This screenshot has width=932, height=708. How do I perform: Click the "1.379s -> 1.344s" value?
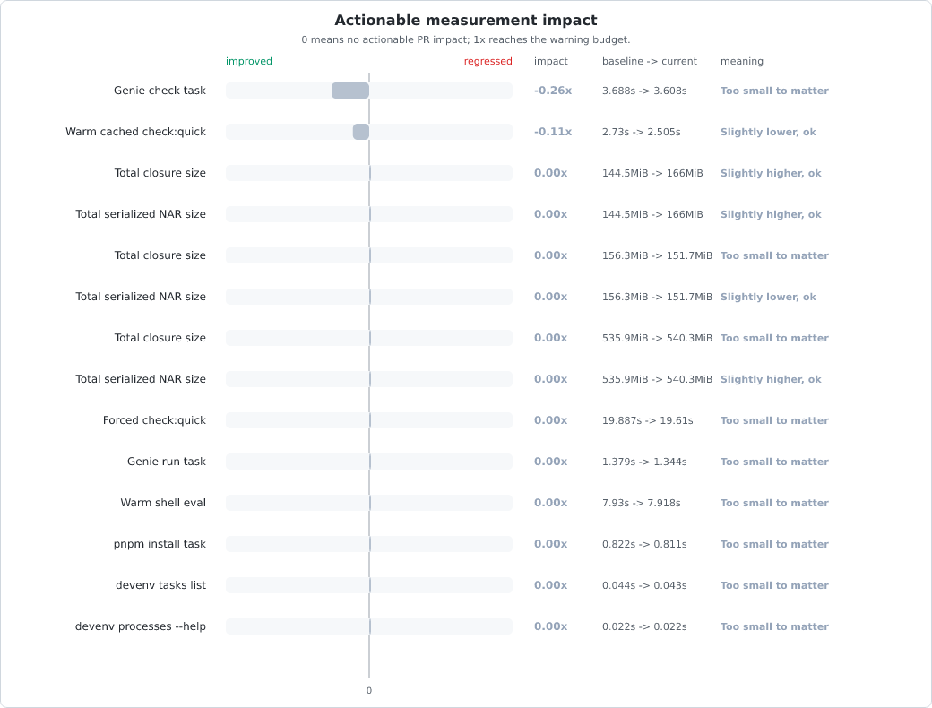pyautogui.click(x=644, y=462)
